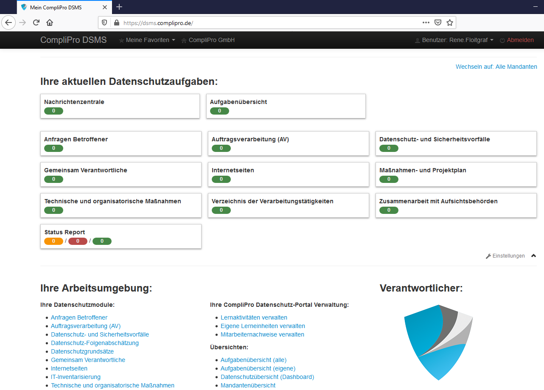Open the CompliPro GmbH navbar item
Image resolution: width=544 pixels, height=390 pixels.
pos(208,40)
